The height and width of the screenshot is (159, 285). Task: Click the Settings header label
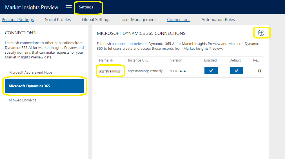pos(86,7)
